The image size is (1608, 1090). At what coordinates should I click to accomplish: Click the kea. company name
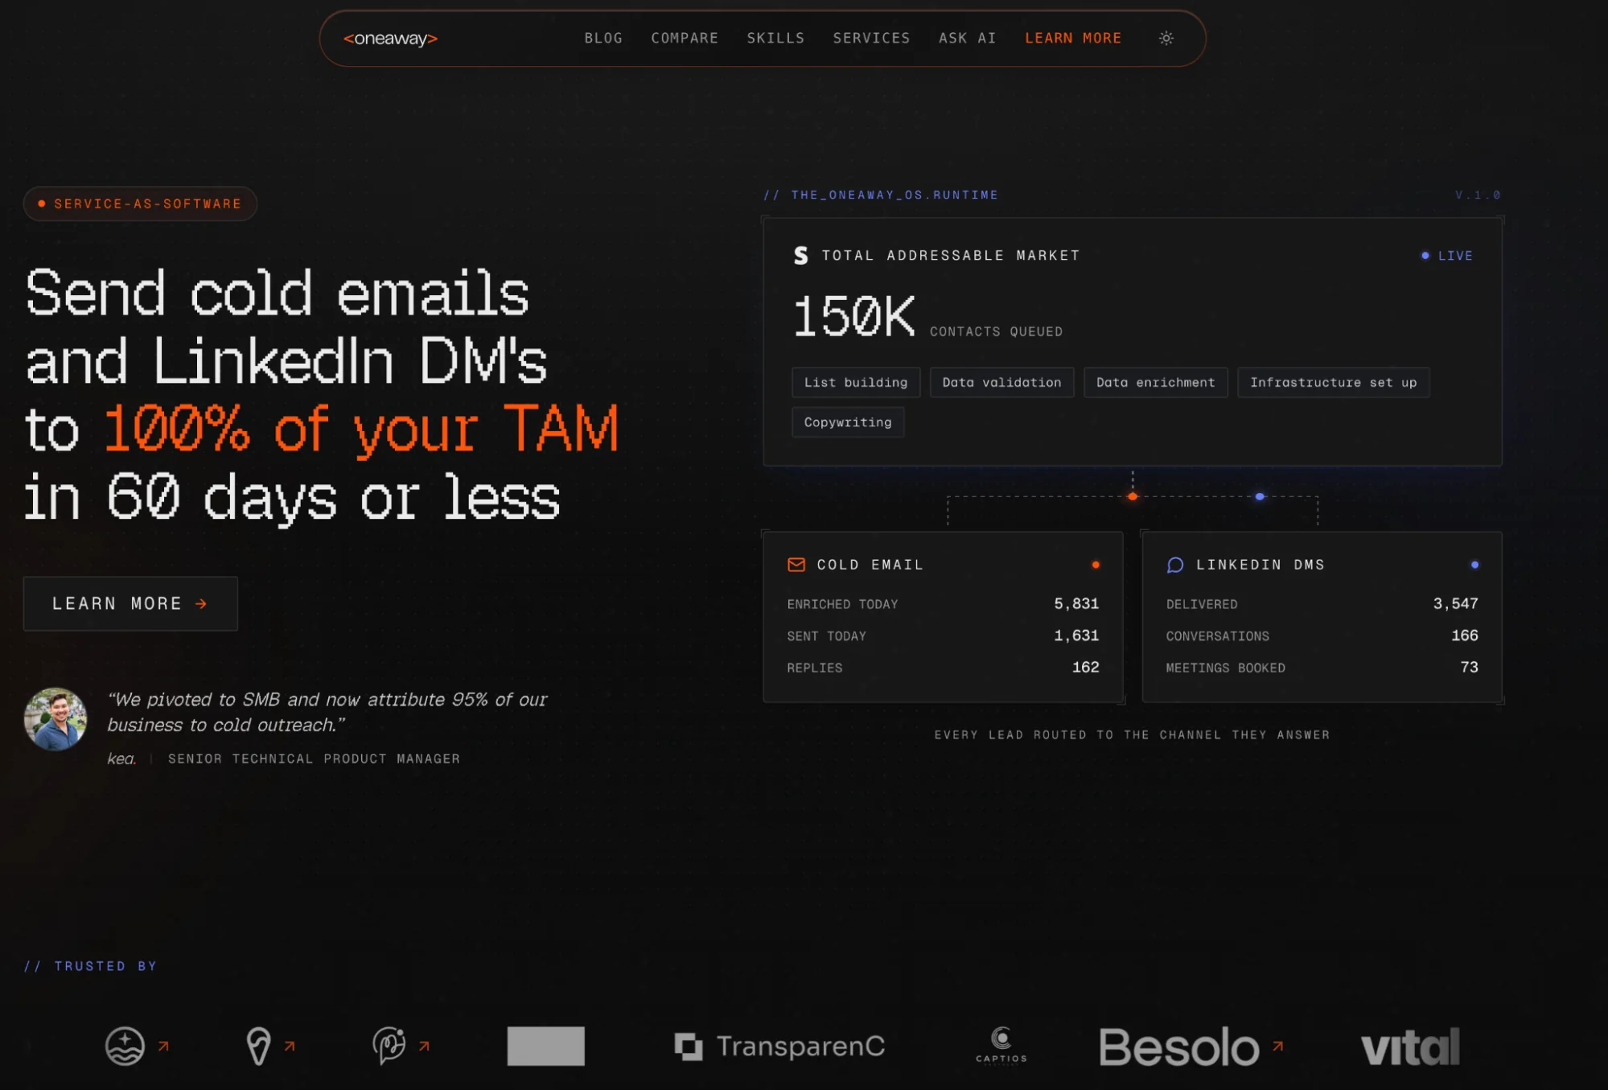(121, 759)
